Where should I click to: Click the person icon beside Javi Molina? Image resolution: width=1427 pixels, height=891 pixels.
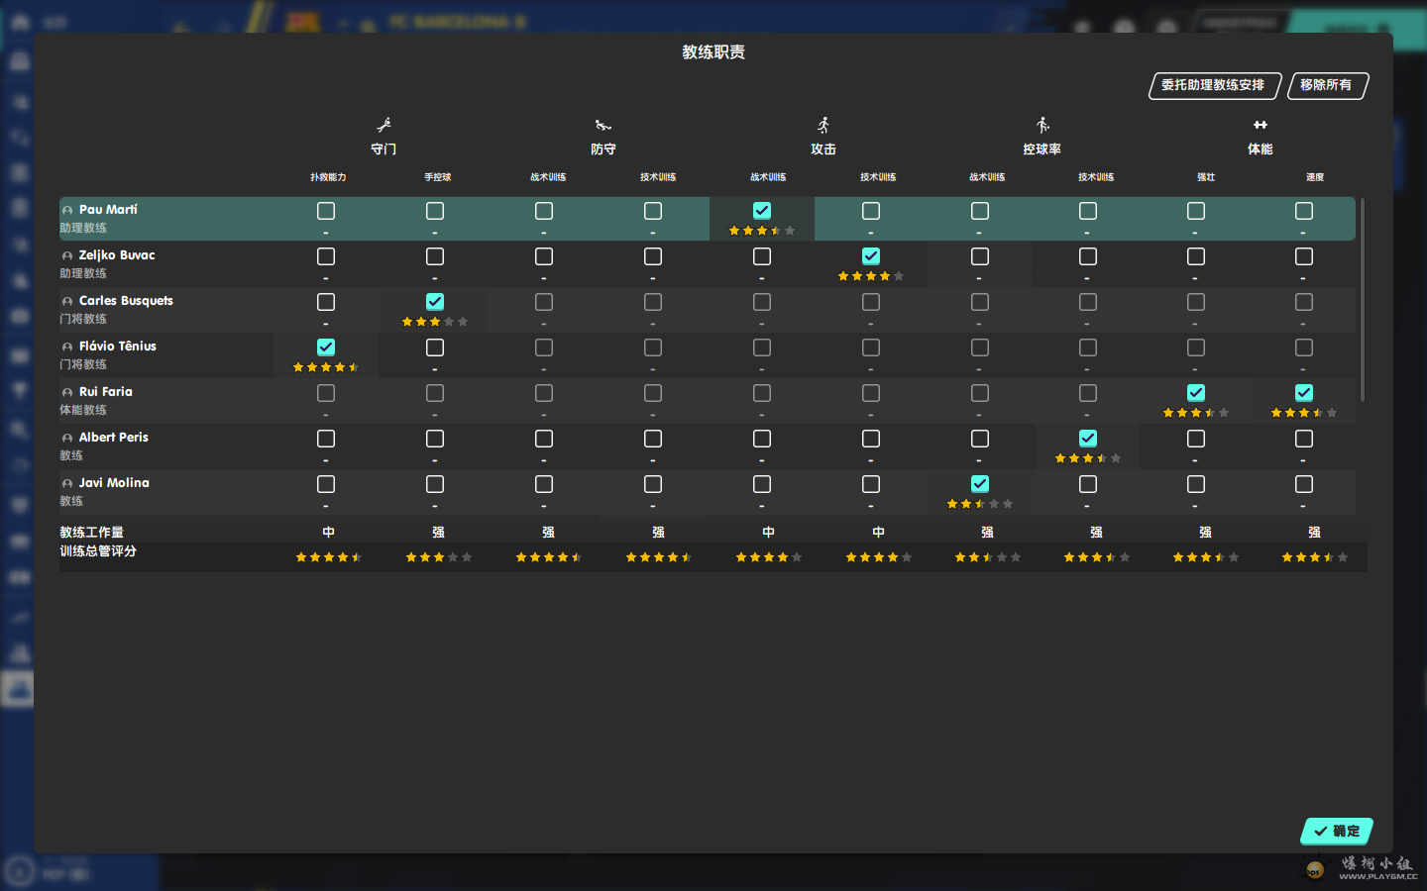click(x=67, y=484)
